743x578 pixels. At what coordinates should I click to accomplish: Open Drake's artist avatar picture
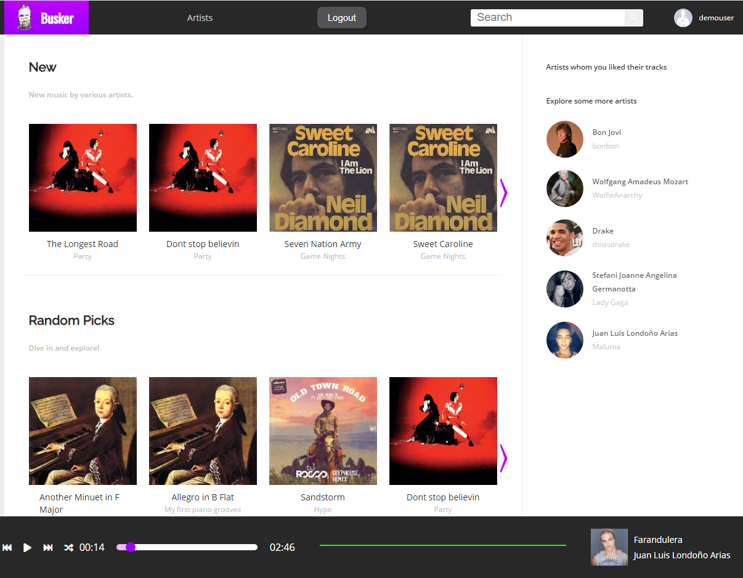(x=565, y=238)
